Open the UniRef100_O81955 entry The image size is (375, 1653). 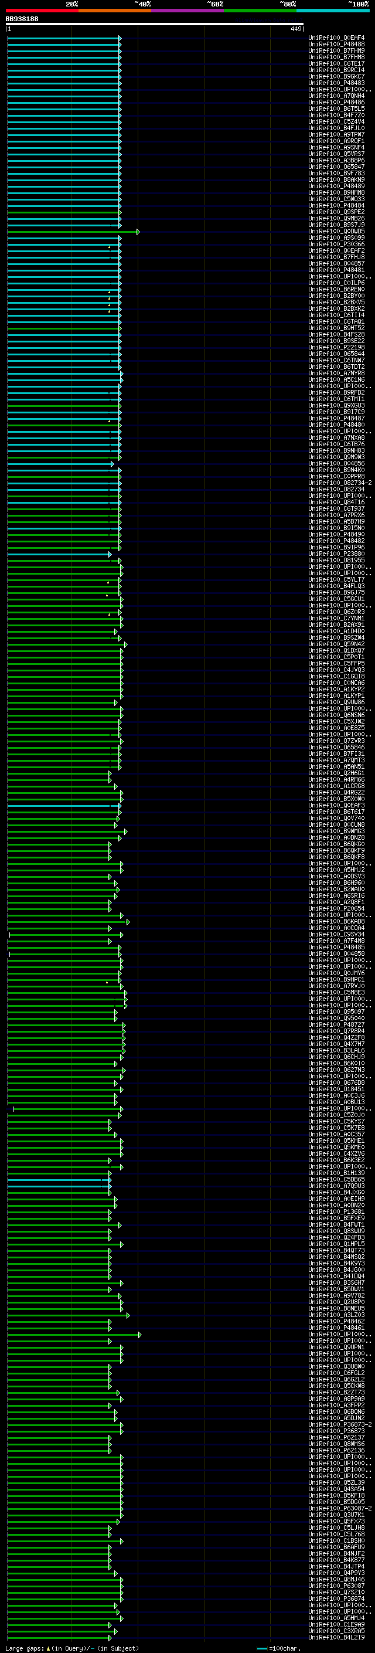[336, 560]
